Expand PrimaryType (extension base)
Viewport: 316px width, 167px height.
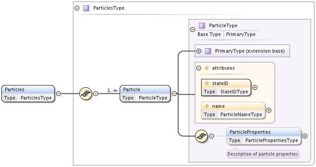tap(199, 51)
